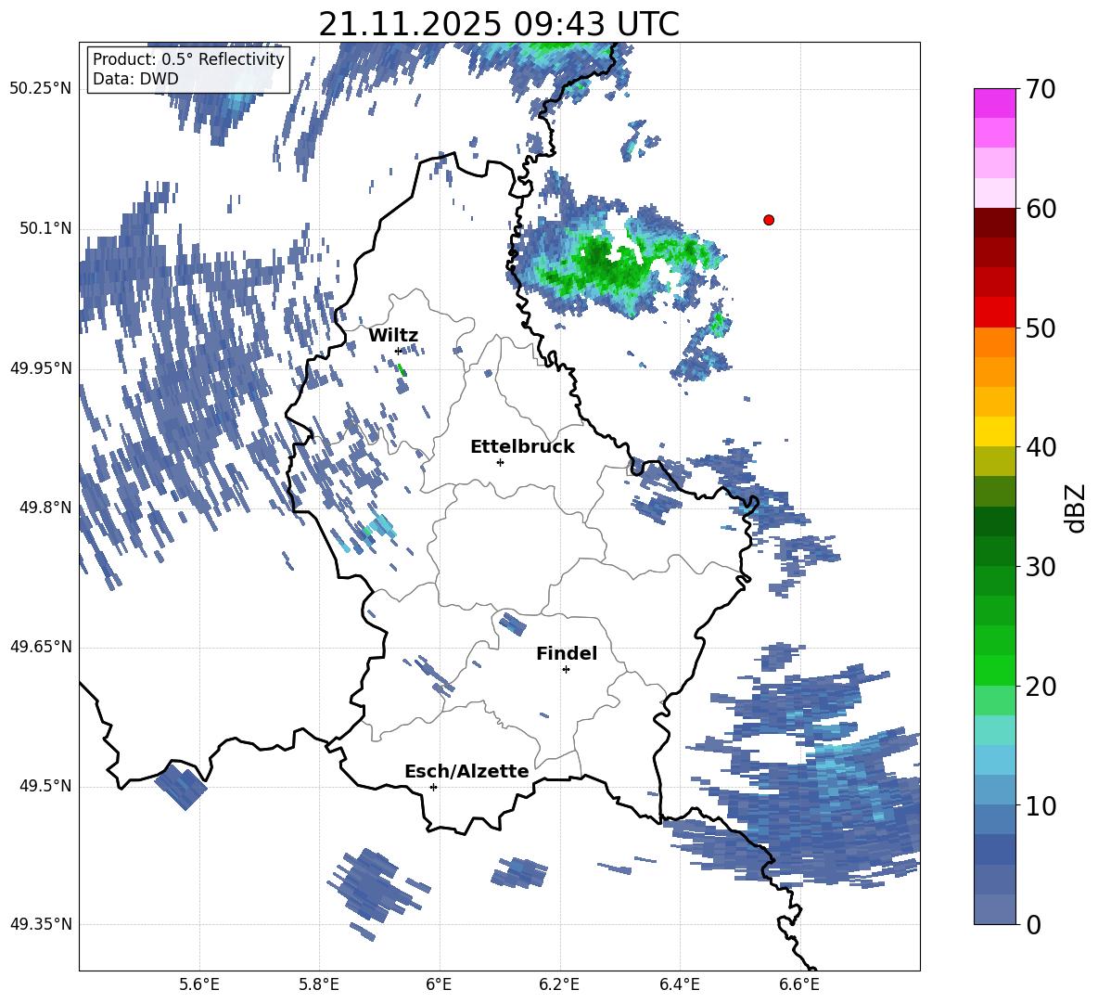Click the 50.25°N latitude label

point(41,89)
